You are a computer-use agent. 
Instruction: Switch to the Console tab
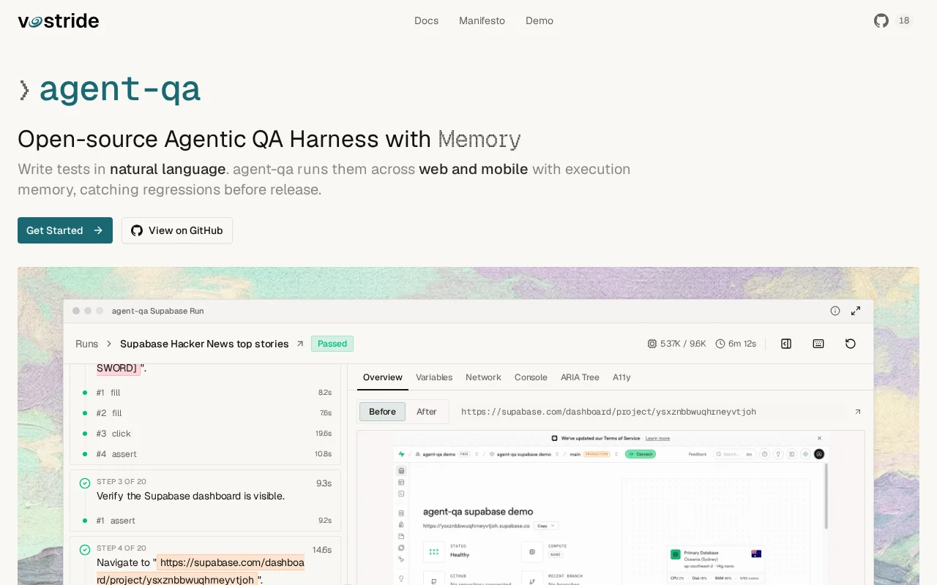pyautogui.click(x=531, y=377)
